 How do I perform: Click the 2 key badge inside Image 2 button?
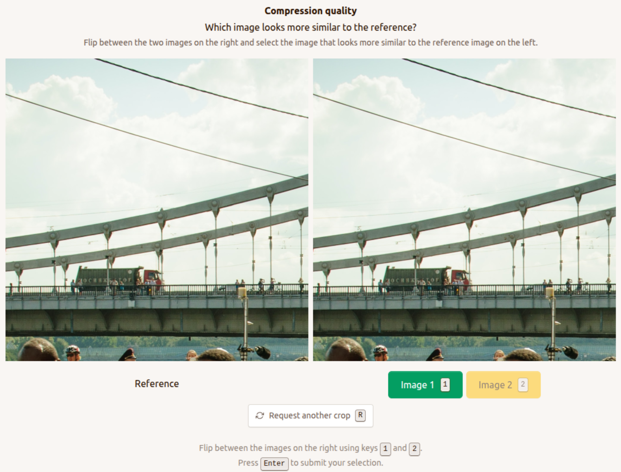(x=523, y=385)
